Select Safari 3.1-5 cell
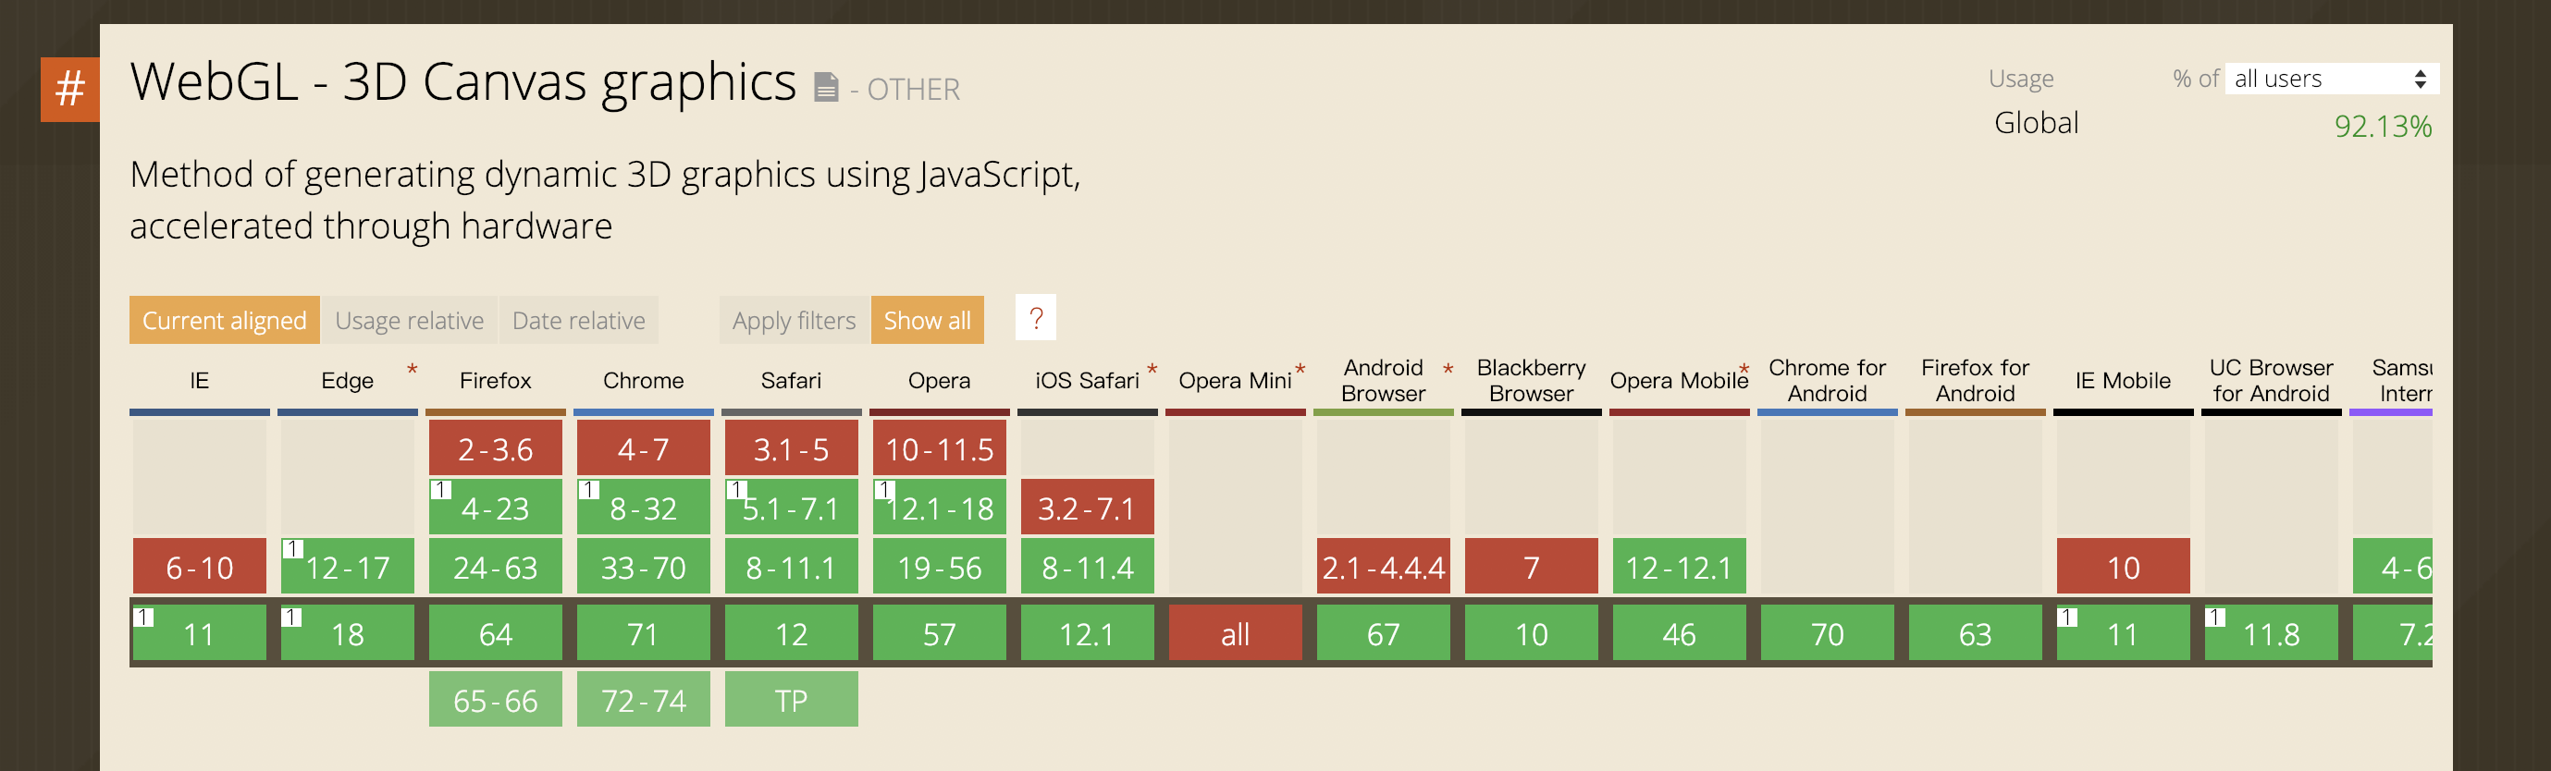Image resolution: width=2551 pixels, height=771 pixels. (790, 447)
